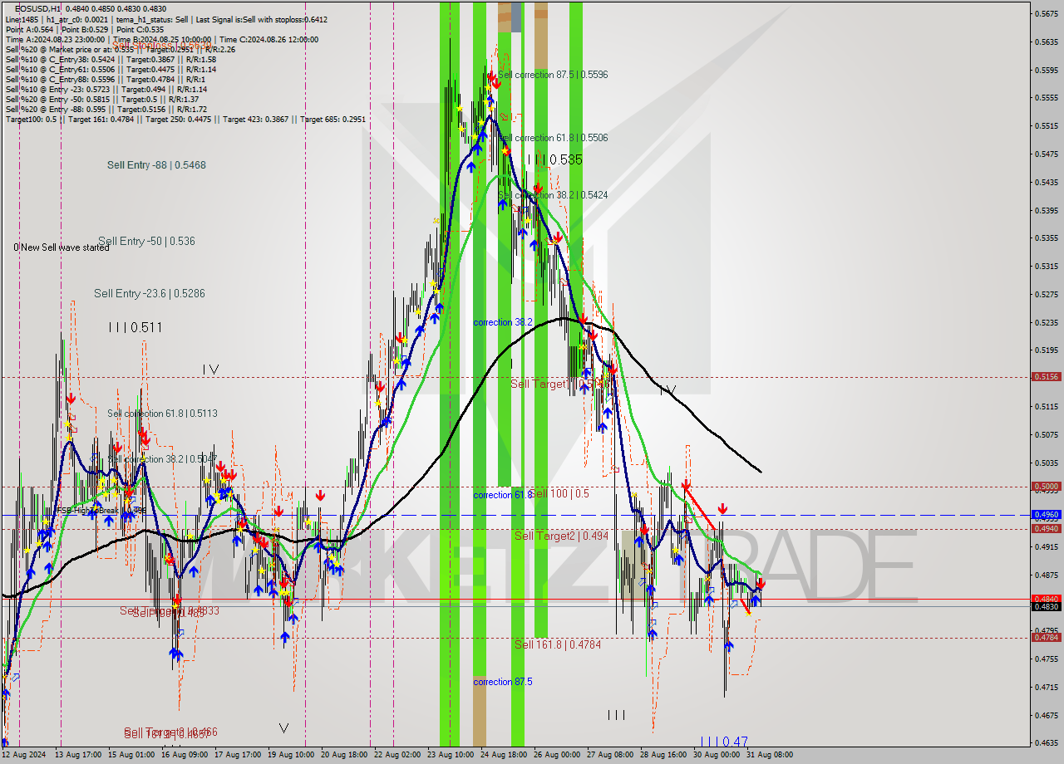The image size is (1064, 764).
Task: Select the 'Sell Entry -88 | 0.5468' label
Action: (x=156, y=165)
